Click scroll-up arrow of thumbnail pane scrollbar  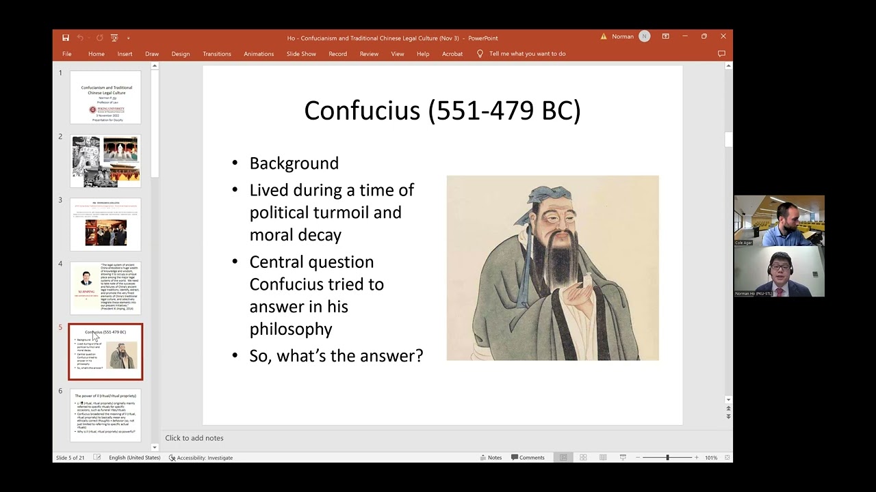click(x=155, y=66)
